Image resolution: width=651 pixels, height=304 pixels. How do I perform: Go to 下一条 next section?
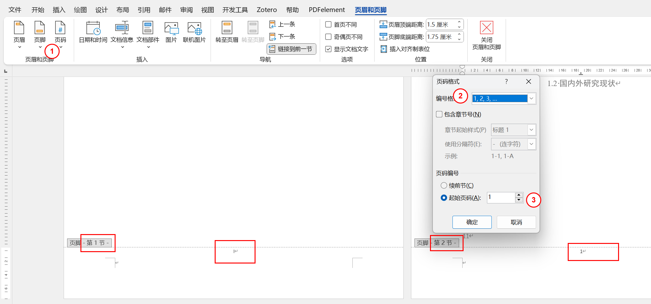(x=282, y=37)
